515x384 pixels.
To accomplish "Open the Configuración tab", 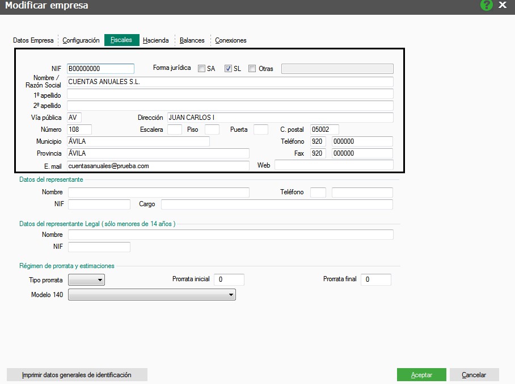I will point(81,40).
